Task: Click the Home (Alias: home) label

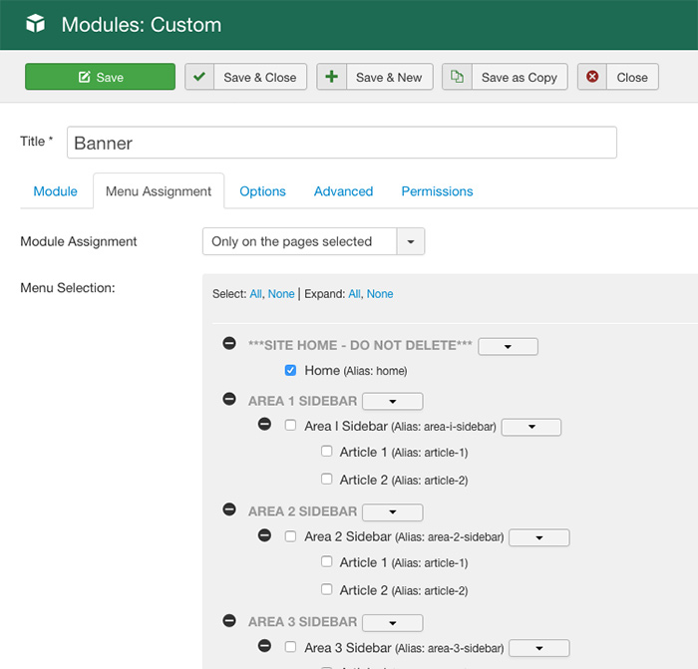Action: click(x=356, y=370)
